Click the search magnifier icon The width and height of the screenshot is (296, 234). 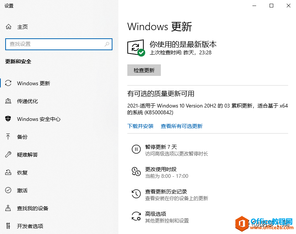point(107,44)
